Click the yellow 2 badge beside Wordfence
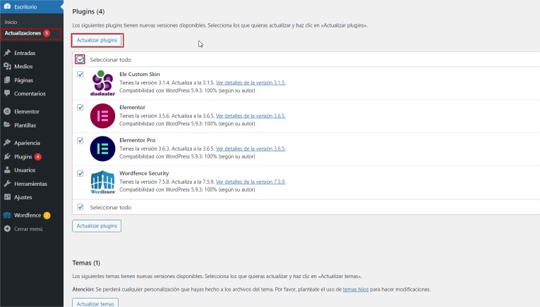Viewport: 540px width, 307px height. tap(47, 215)
